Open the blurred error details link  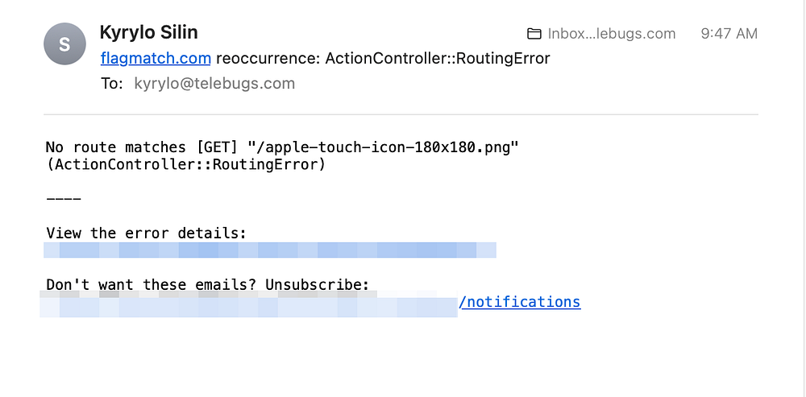[270, 250]
